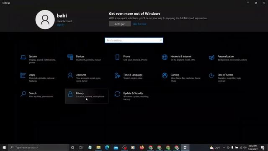Launch Firefox from the taskbar

[142, 147]
